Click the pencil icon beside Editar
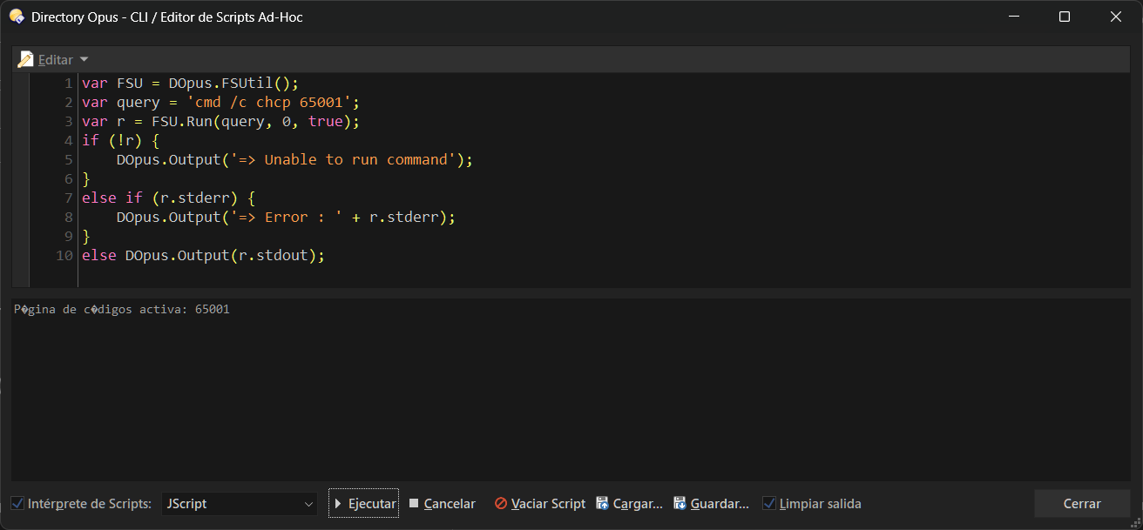This screenshot has width=1143, height=530. [25, 59]
